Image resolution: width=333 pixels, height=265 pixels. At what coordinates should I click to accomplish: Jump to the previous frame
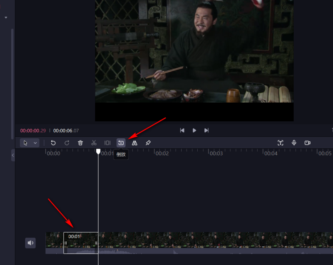(x=182, y=130)
